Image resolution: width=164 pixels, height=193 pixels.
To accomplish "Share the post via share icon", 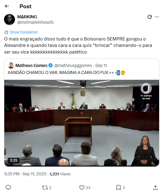I will pos(155,188).
